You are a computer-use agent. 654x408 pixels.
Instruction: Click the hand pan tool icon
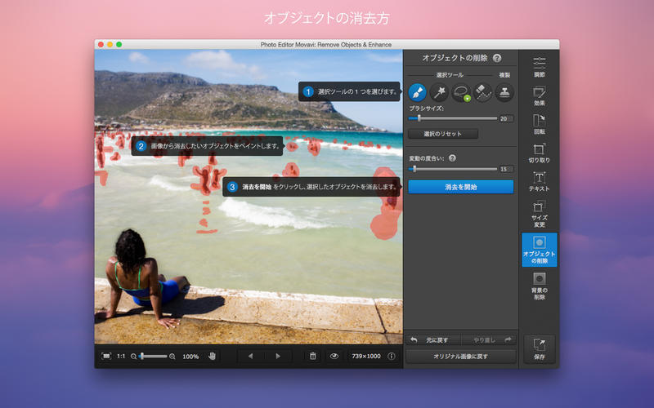point(213,357)
